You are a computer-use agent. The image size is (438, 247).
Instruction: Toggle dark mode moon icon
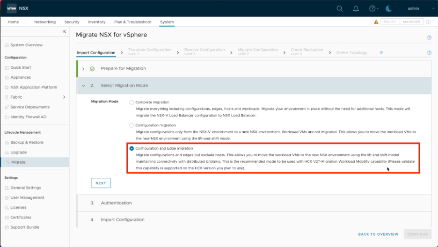pyautogui.click(x=389, y=8)
